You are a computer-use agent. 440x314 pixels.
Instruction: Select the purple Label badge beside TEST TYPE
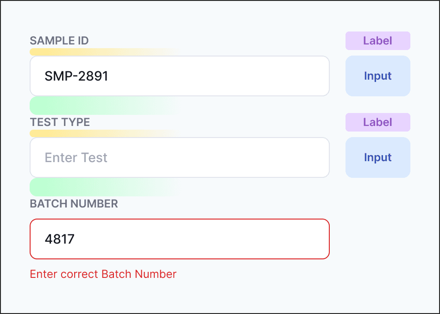[x=377, y=122]
